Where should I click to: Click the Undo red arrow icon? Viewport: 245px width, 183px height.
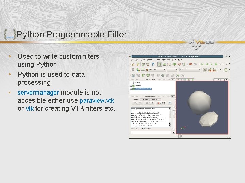pyautogui.click(x=190, y=64)
